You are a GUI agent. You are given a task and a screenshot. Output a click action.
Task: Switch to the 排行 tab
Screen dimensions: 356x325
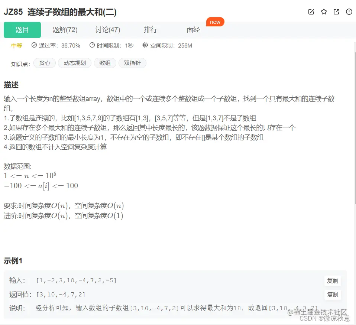151,29
